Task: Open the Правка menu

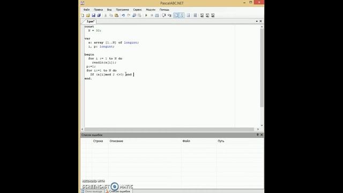Action: pos(98,10)
